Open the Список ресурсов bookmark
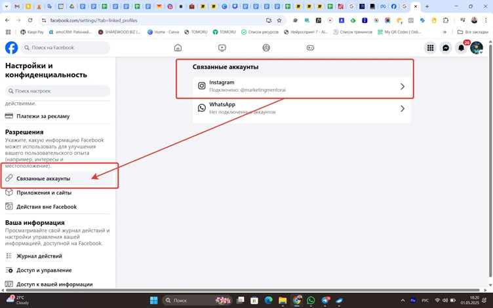 (x=260, y=31)
